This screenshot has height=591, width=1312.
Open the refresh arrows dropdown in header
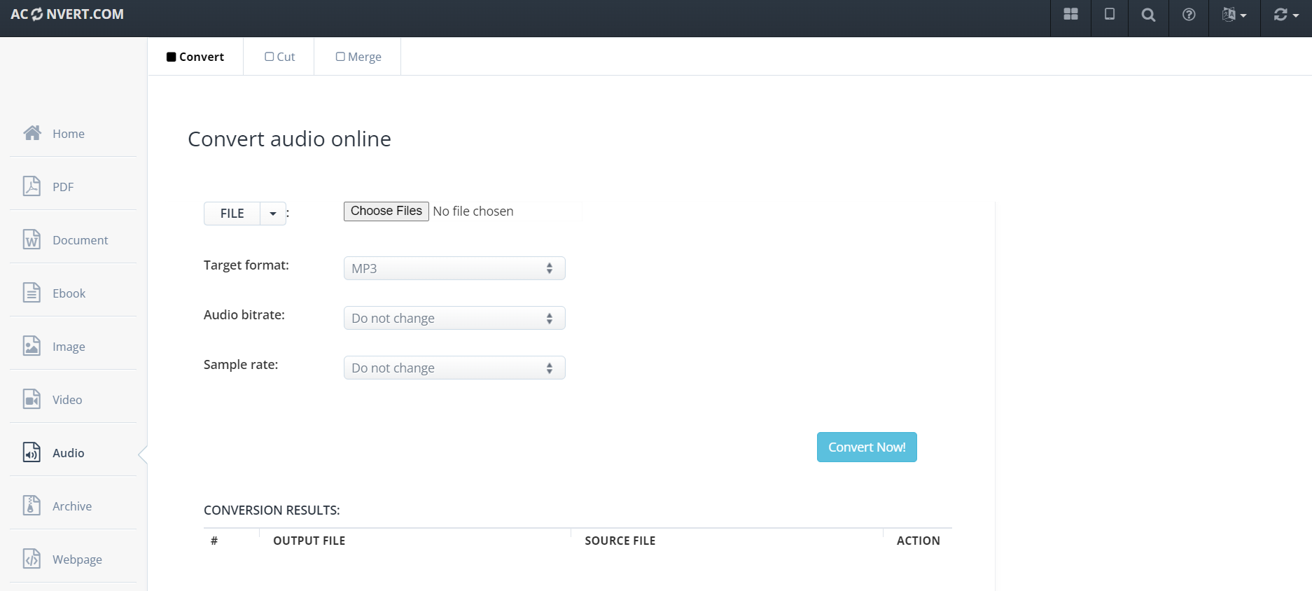tap(1285, 15)
